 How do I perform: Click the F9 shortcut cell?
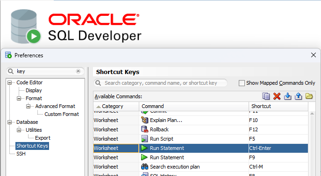tap(278, 157)
